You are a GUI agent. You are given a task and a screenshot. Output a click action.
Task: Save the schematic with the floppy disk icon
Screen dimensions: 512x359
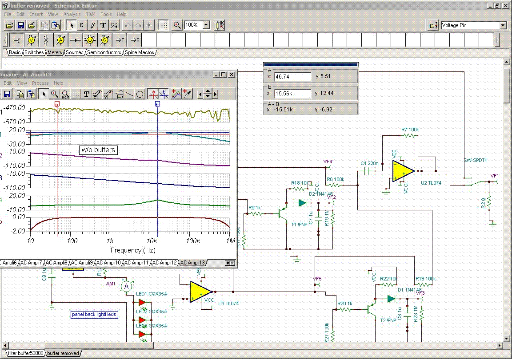[x=20, y=25]
